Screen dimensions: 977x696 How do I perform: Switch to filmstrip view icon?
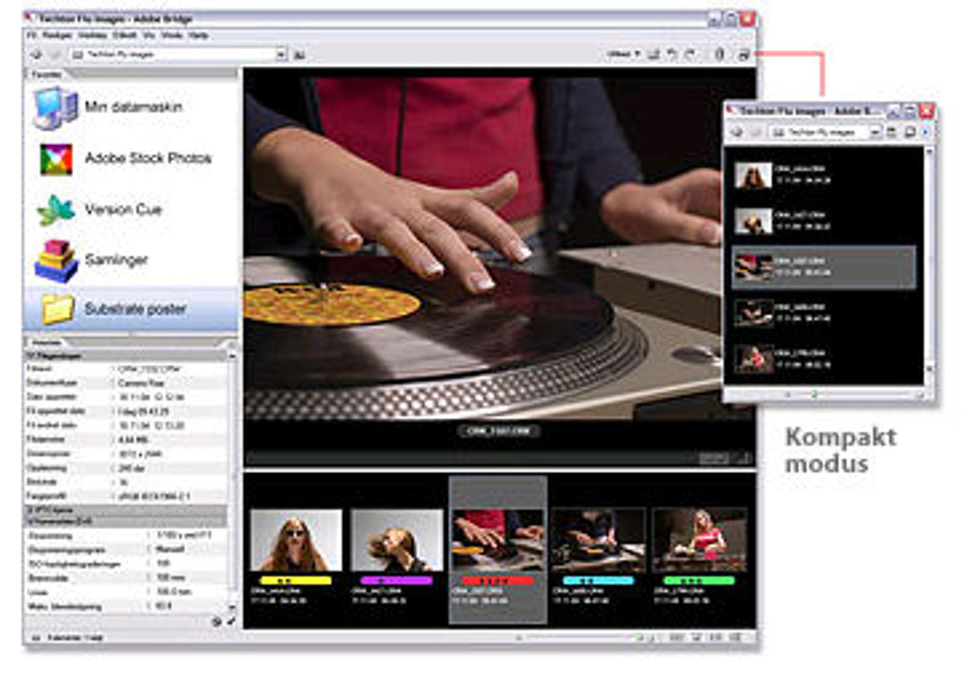697,637
